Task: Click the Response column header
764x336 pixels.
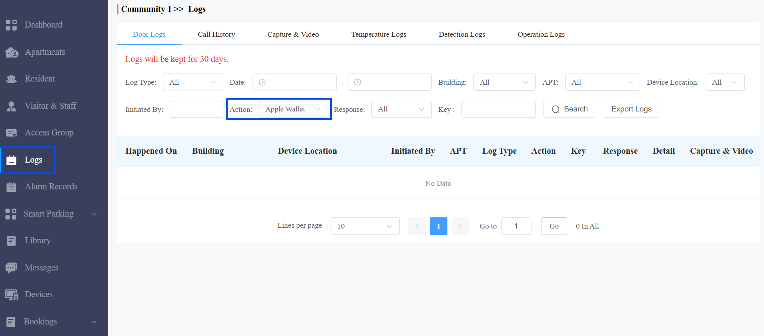Action: (620, 151)
